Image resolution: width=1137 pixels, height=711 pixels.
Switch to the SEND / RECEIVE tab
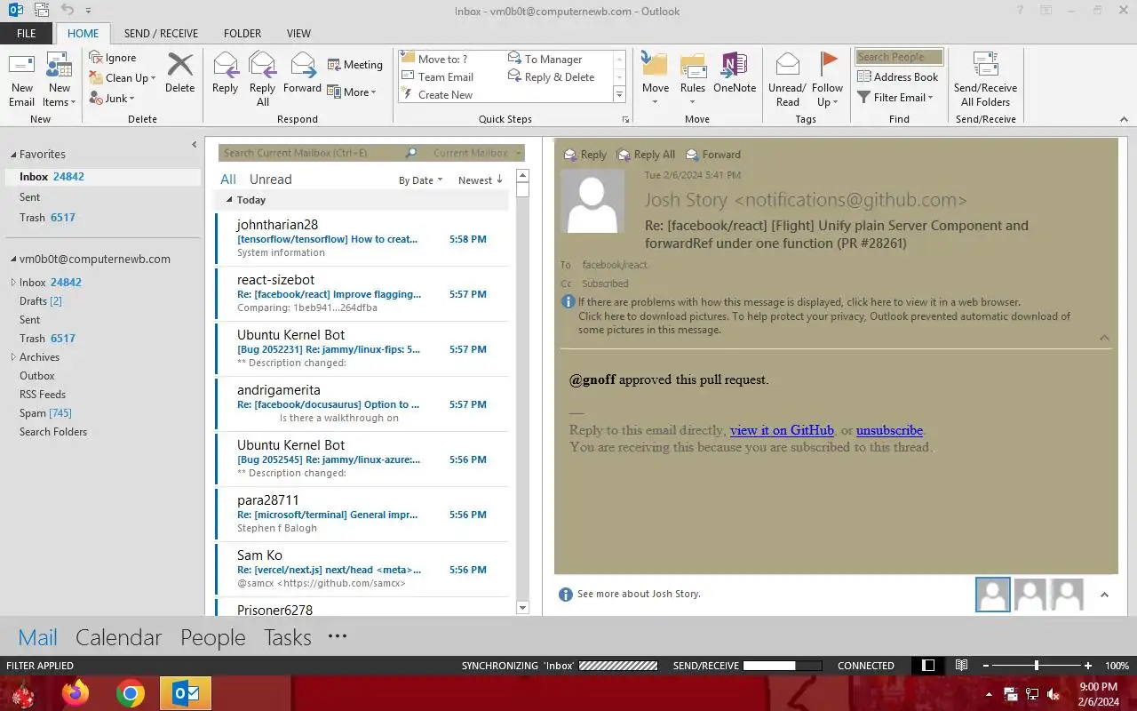coord(161,34)
